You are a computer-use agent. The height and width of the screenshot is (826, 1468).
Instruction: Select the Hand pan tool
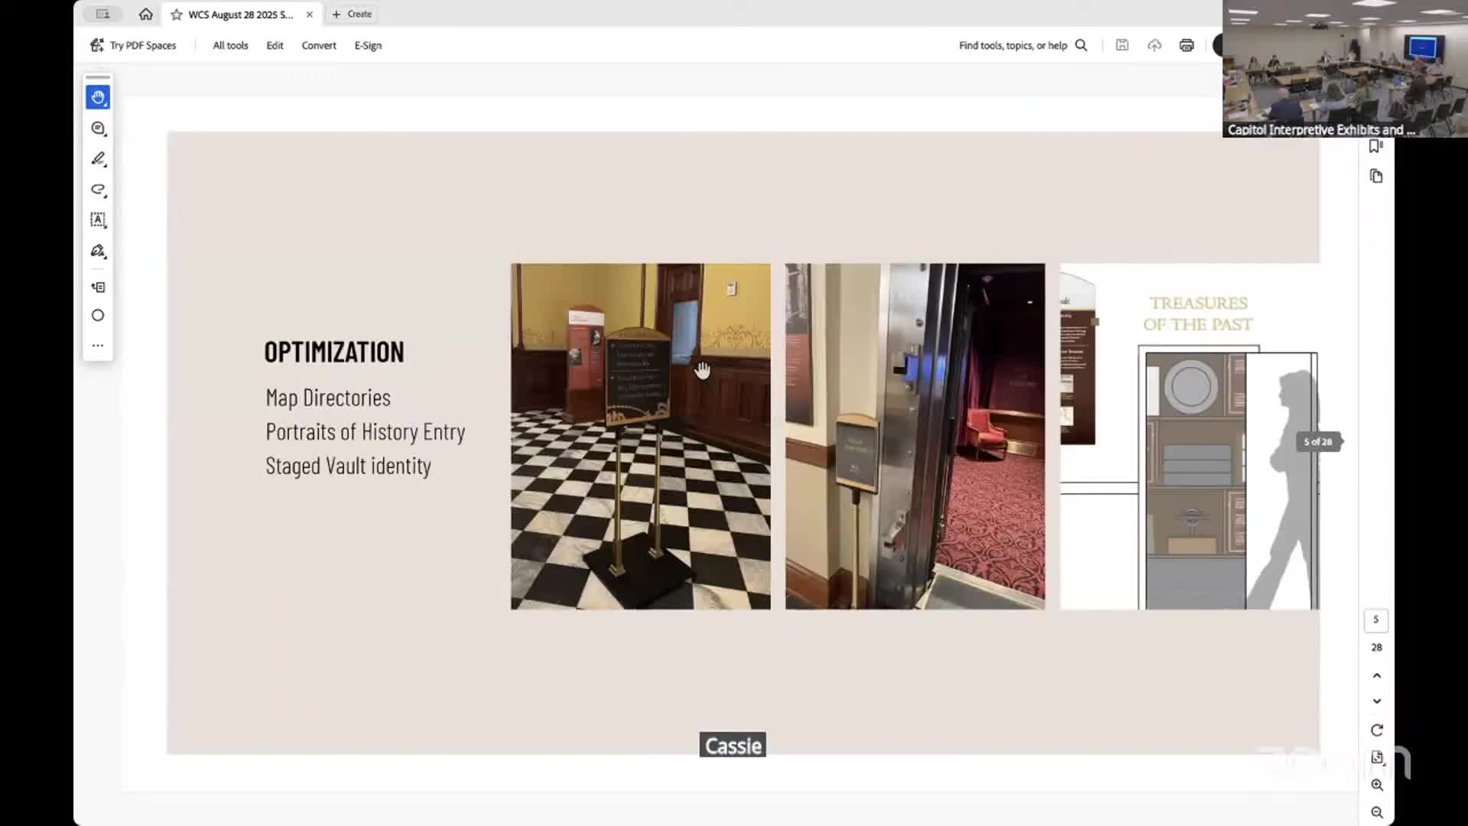click(x=98, y=97)
